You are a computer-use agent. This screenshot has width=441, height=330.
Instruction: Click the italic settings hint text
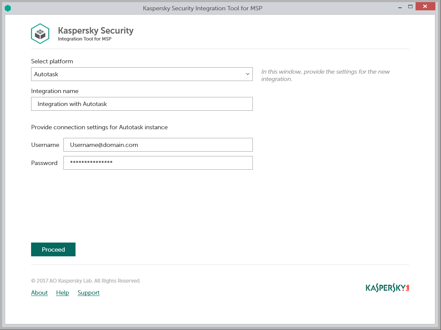pos(325,75)
